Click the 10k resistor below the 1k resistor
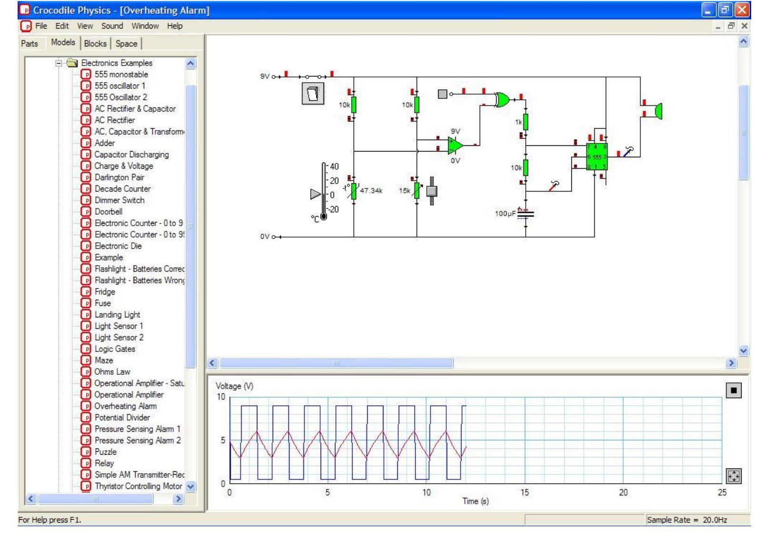Image resolution: width=764 pixels, height=533 pixels. click(526, 168)
